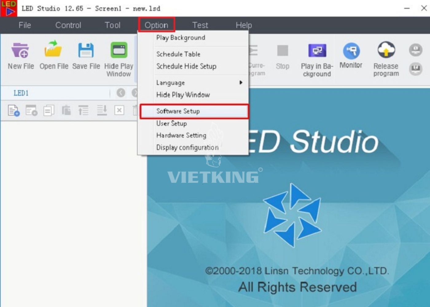Click the Stop playback button

coord(282,51)
